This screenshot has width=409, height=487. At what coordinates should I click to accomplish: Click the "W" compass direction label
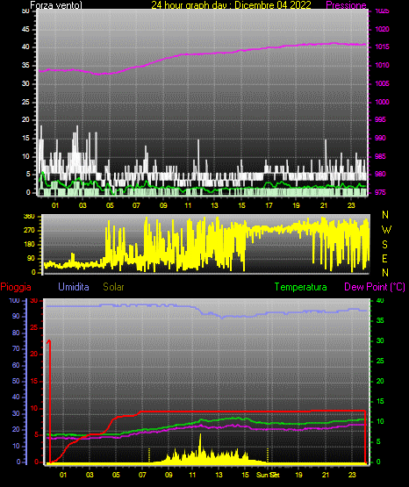[386, 230]
